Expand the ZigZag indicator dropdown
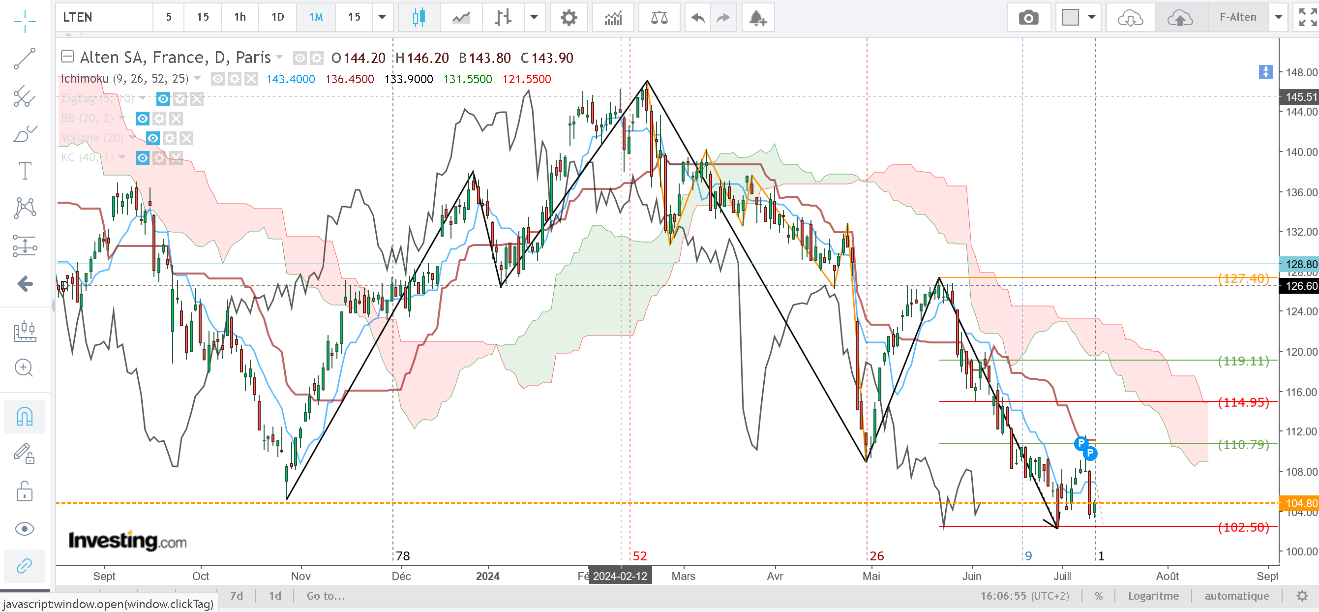The height and width of the screenshot is (612, 1319). pos(143,98)
